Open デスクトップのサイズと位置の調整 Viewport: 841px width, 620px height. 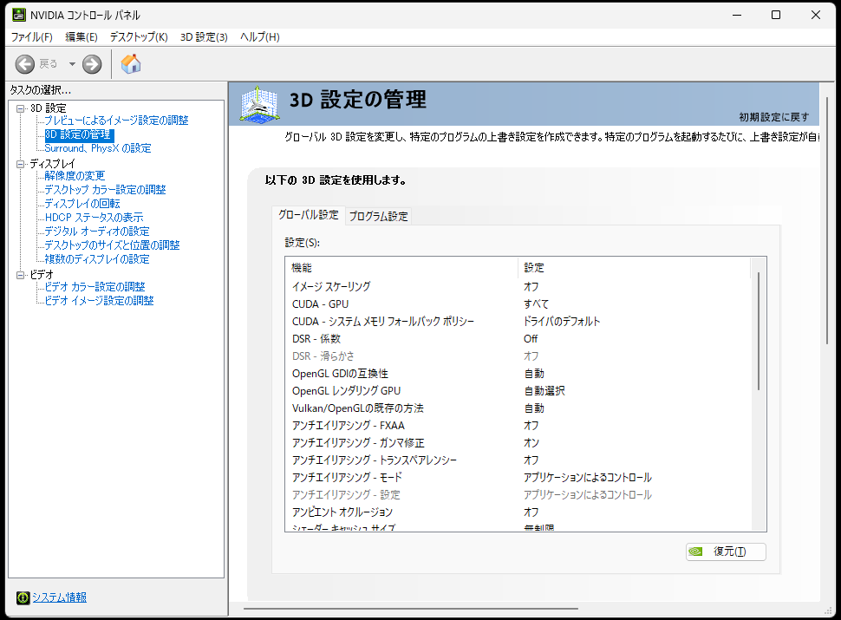tap(112, 245)
